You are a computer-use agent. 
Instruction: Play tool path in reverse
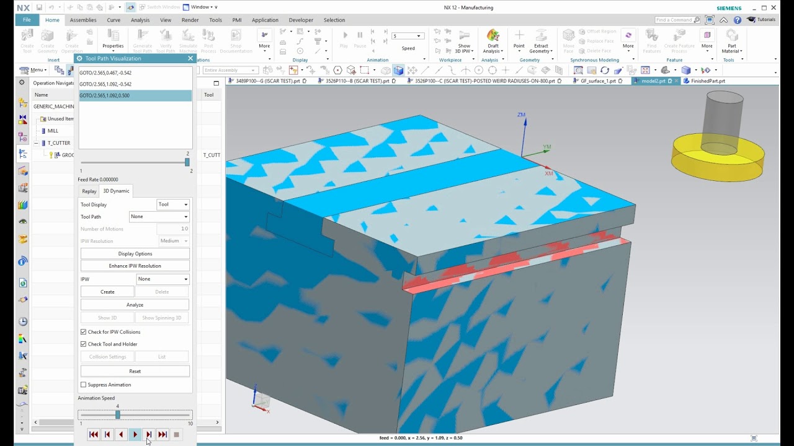[x=121, y=435]
